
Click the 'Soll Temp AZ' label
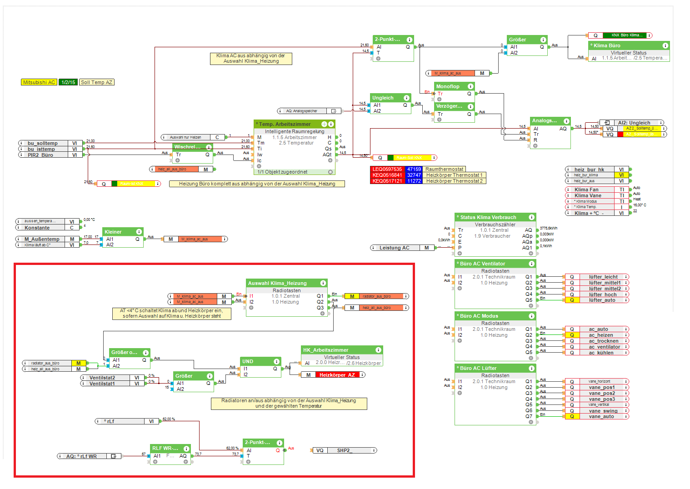tap(96, 82)
